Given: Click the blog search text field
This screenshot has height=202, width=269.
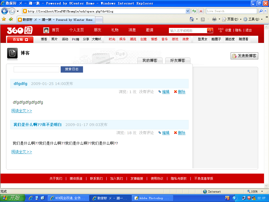Looking at the screenshot, I should 36,69.
